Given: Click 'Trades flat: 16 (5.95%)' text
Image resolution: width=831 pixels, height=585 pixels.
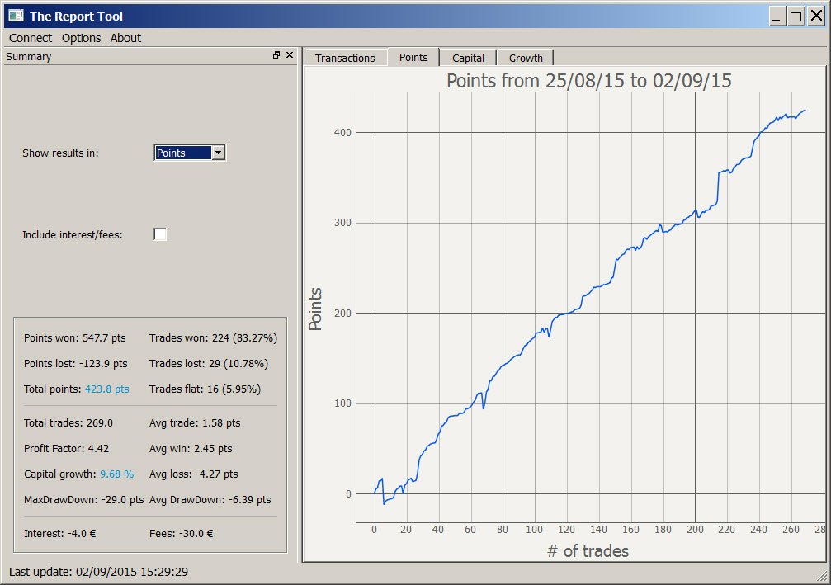Looking at the screenshot, I should click(x=205, y=389).
